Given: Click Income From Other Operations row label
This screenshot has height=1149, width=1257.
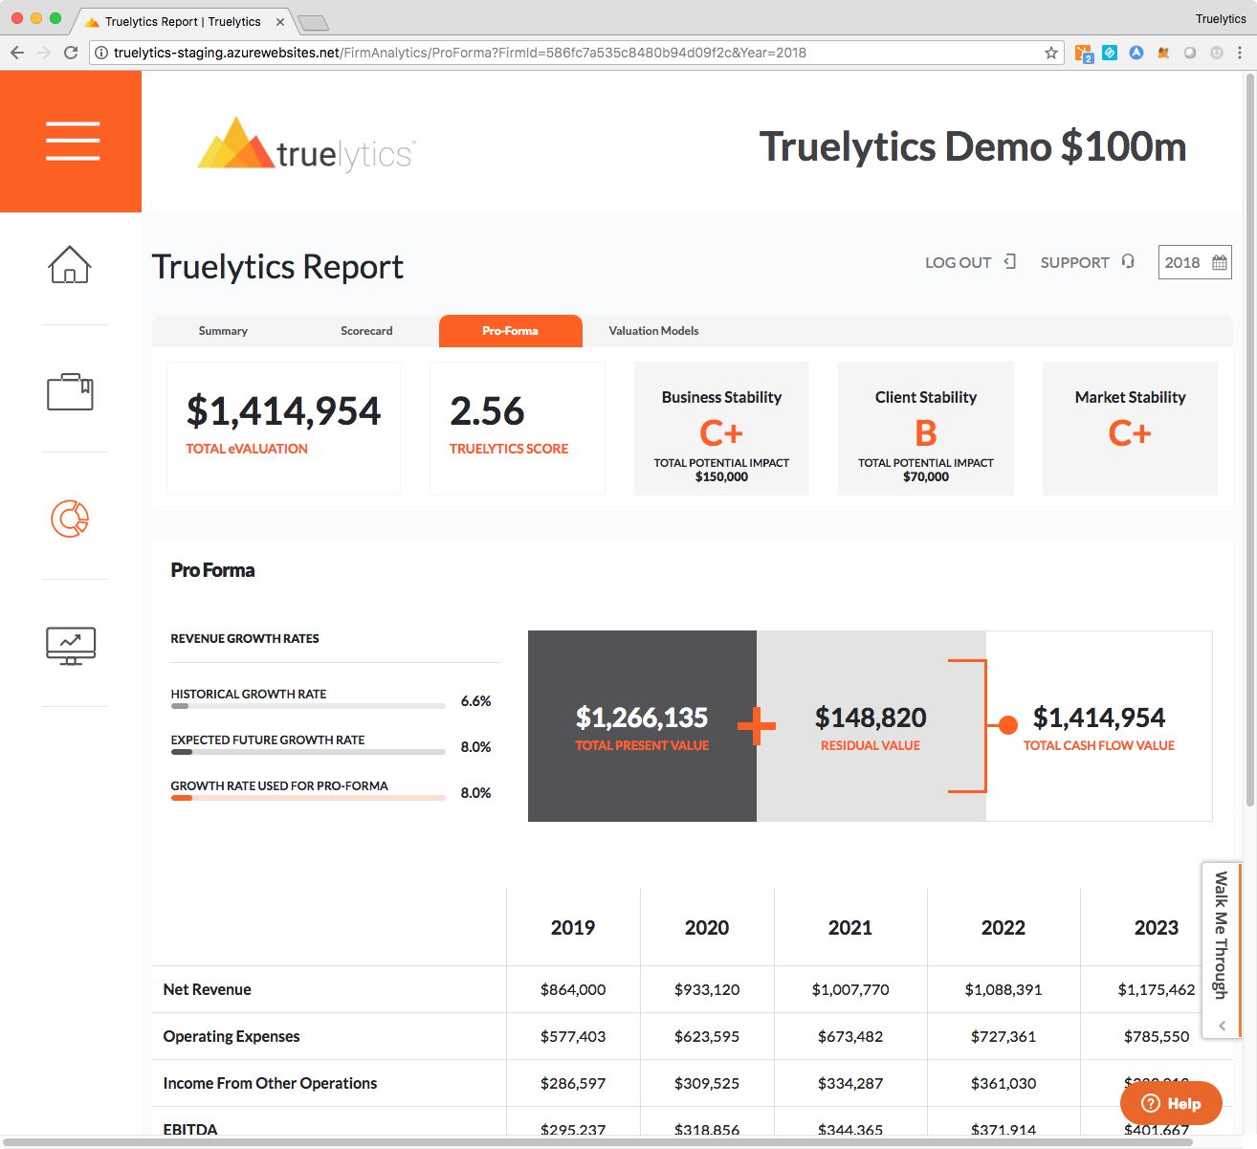Looking at the screenshot, I should coord(270,1083).
